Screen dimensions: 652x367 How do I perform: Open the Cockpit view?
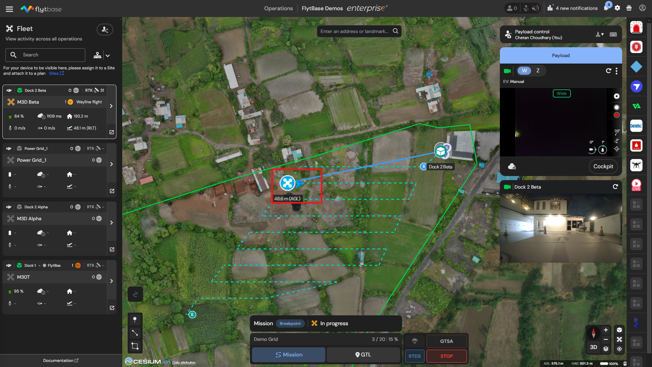603,167
